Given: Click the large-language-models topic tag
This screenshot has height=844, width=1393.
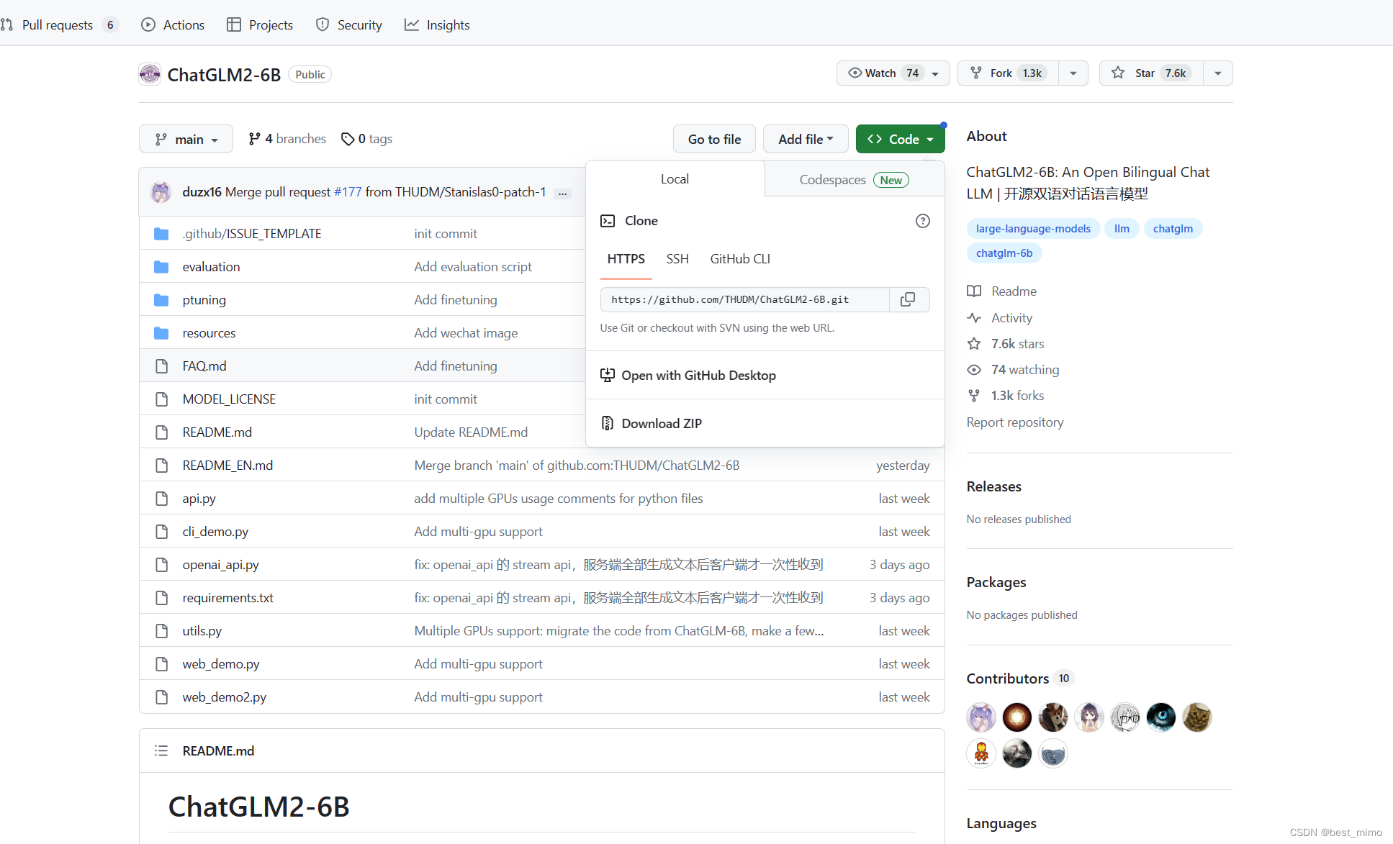Looking at the screenshot, I should 1033,229.
